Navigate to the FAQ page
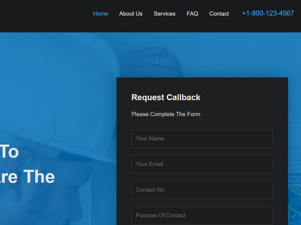The height and width of the screenshot is (225, 301). 192,13
